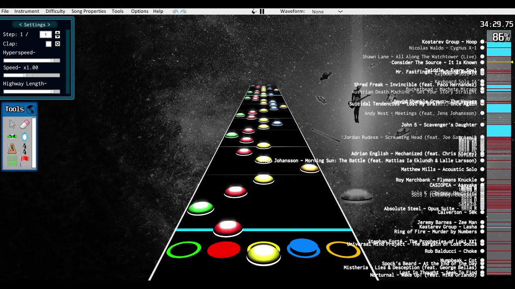Open the Waveform dropdown
The width and height of the screenshot is (515, 289).
pyautogui.click(x=327, y=11)
